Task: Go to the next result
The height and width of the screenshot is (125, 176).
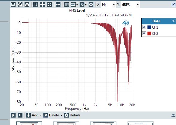Action: tap(20, 115)
